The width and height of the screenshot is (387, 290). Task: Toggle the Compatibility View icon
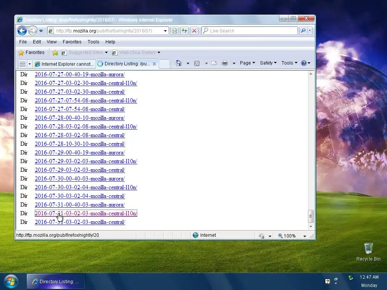click(175, 31)
